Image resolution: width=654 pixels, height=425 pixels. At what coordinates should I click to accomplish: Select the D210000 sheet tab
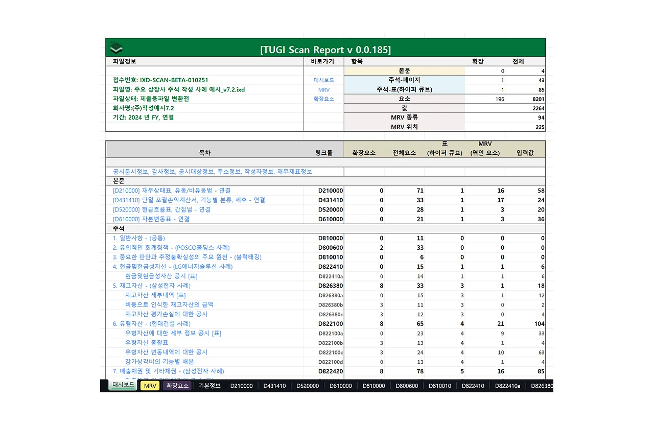[241, 386]
